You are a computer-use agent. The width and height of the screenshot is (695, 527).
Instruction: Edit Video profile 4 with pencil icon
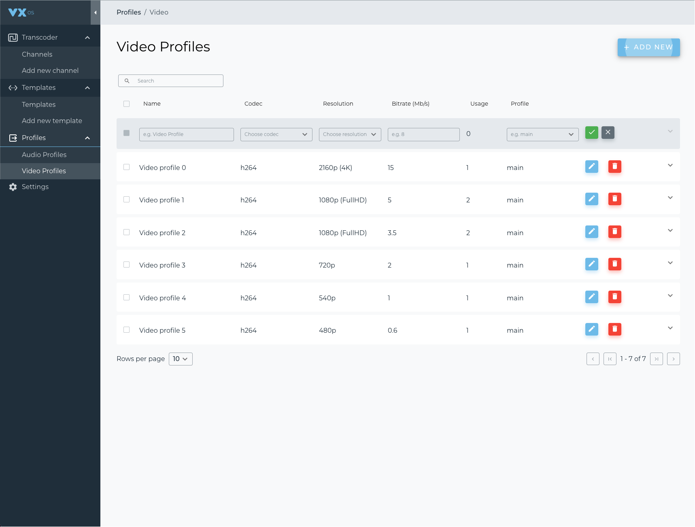(592, 297)
